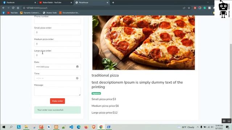Open the calendar picker icon in Date field

[77, 67]
